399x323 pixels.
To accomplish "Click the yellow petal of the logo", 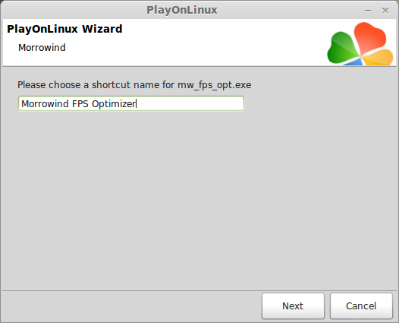I will [379, 58].
